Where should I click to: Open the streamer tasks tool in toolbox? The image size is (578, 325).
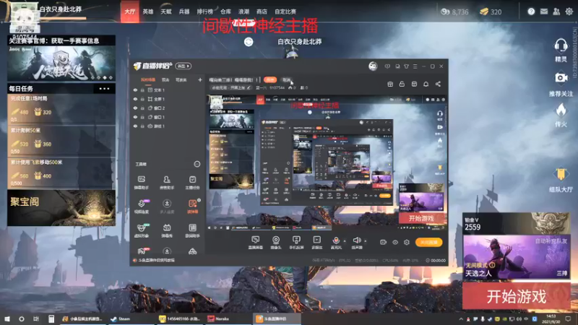coord(192,183)
